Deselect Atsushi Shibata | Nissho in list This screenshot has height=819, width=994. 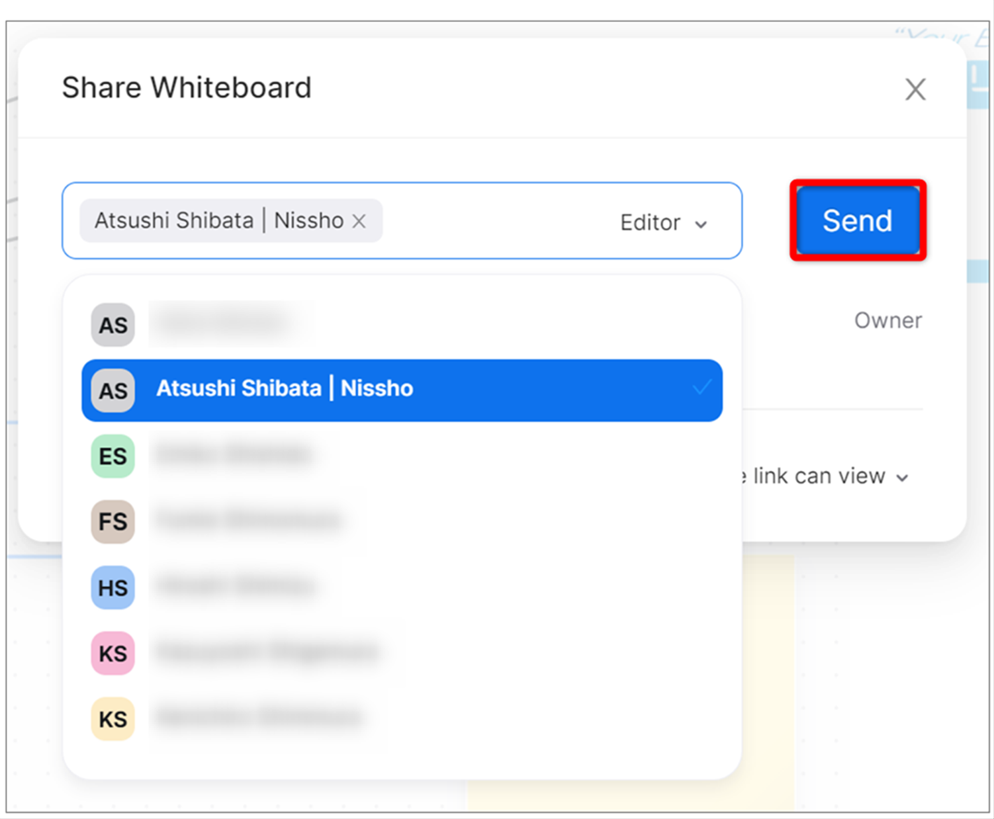(x=402, y=390)
